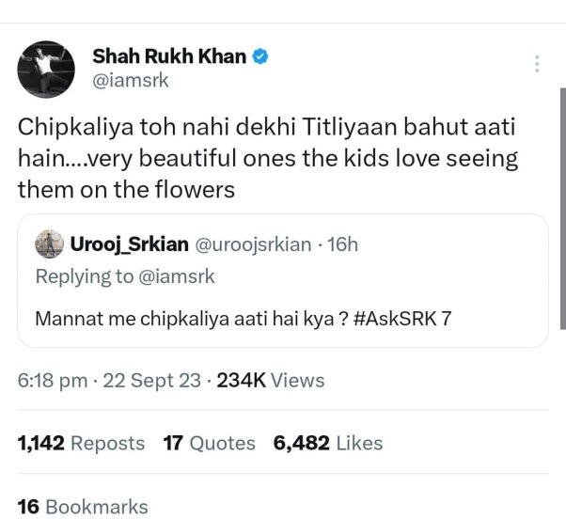Image resolution: width=566 pixels, height=519 pixels.
Task: Open @iamsrk in the Replying to line
Action: click(177, 276)
